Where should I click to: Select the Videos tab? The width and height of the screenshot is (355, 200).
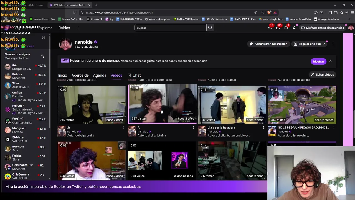click(x=116, y=75)
